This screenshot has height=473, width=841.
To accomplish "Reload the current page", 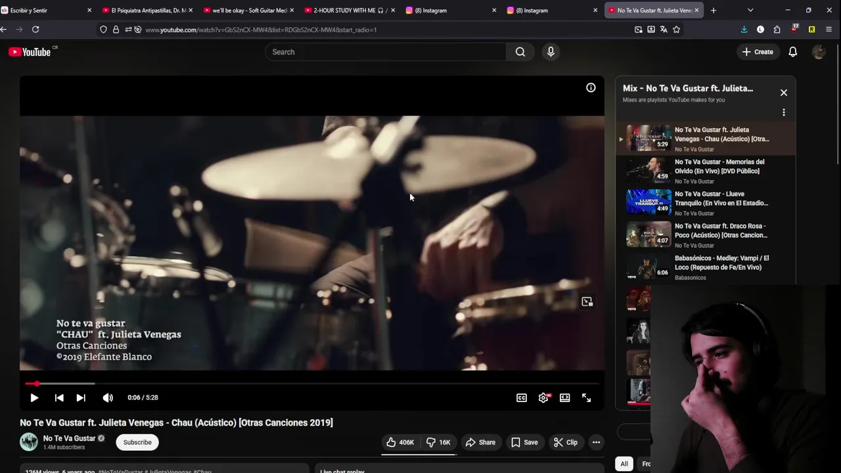I will click(35, 30).
